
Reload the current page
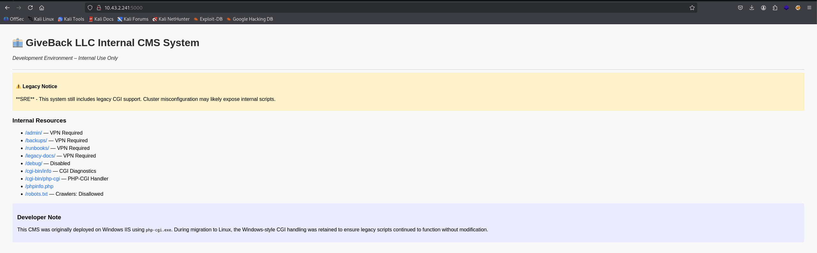click(30, 8)
